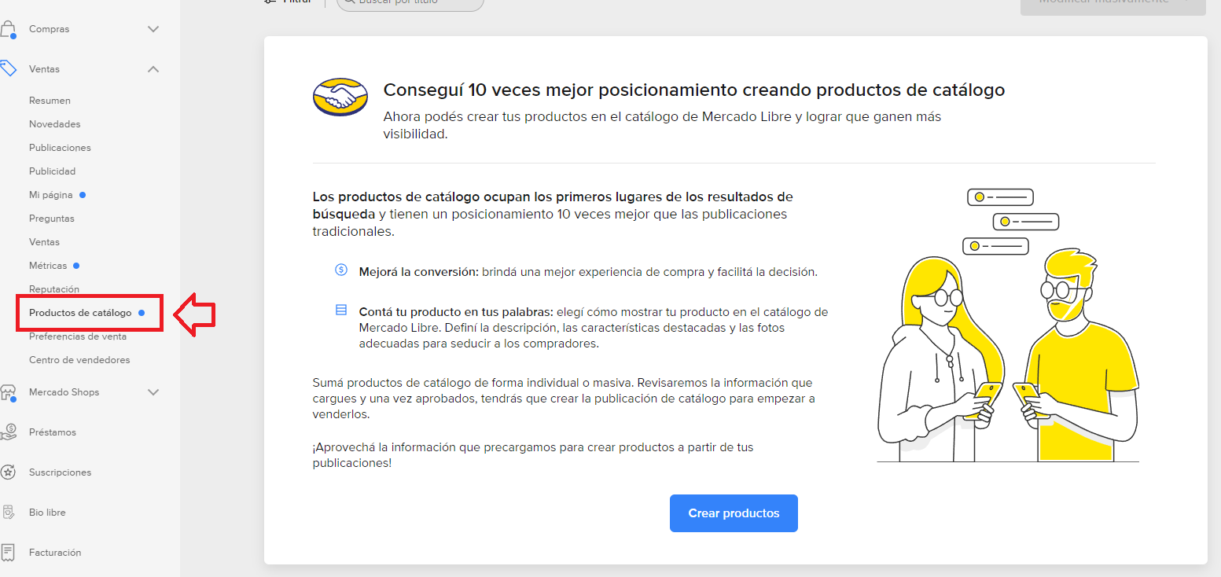Collapse the Ventas section chevron
The height and width of the screenshot is (577, 1221).
(x=153, y=69)
